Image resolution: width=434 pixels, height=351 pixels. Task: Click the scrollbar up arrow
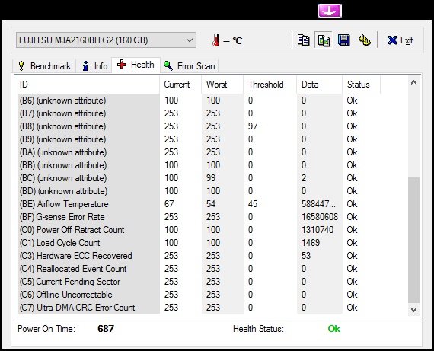[413, 83]
